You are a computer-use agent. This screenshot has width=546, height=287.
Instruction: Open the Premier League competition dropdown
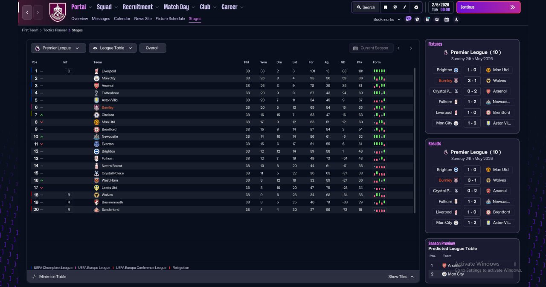pos(58,48)
